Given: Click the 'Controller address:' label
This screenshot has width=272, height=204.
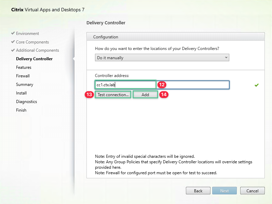Looking at the screenshot, I should pyautogui.click(x=112, y=76).
